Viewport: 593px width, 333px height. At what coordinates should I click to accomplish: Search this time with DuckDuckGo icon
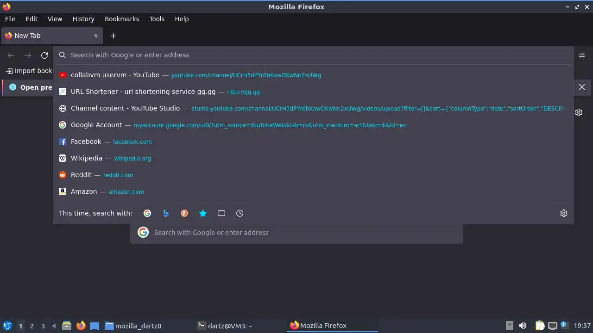point(184,213)
